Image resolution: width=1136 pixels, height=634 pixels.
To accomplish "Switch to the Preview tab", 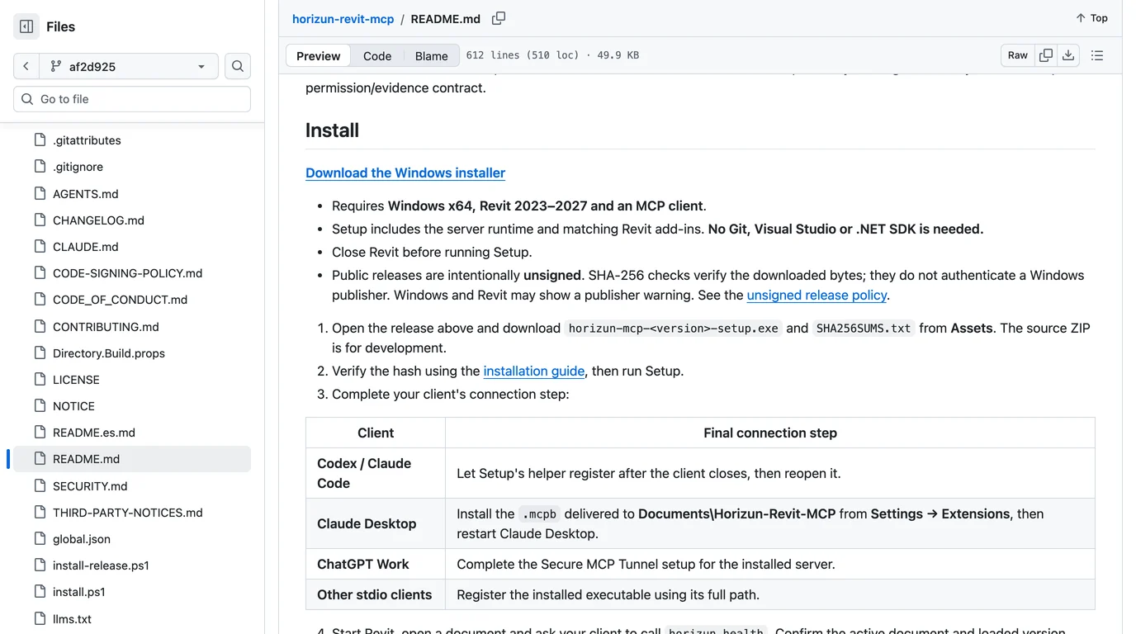I will [x=318, y=55].
